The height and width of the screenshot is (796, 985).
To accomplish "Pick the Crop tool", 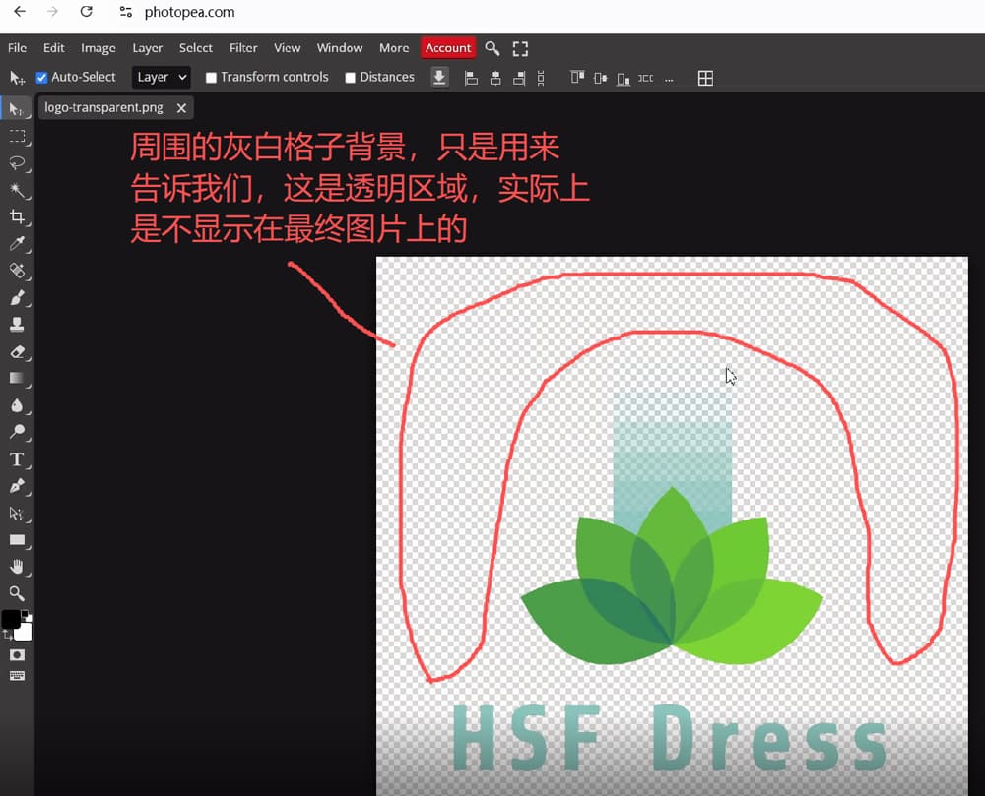I will point(17,217).
